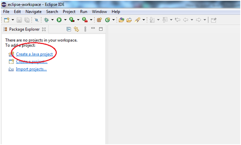The image size is (241, 145).
Task: Click the Open Task folder icon
Action: 129,20
